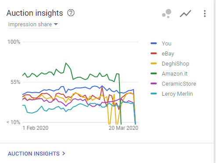Expand the Impression share dropdown arrow

point(56,24)
